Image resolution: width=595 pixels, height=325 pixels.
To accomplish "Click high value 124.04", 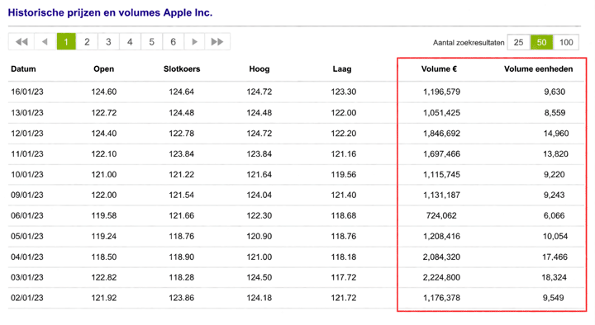I will click(x=259, y=195).
